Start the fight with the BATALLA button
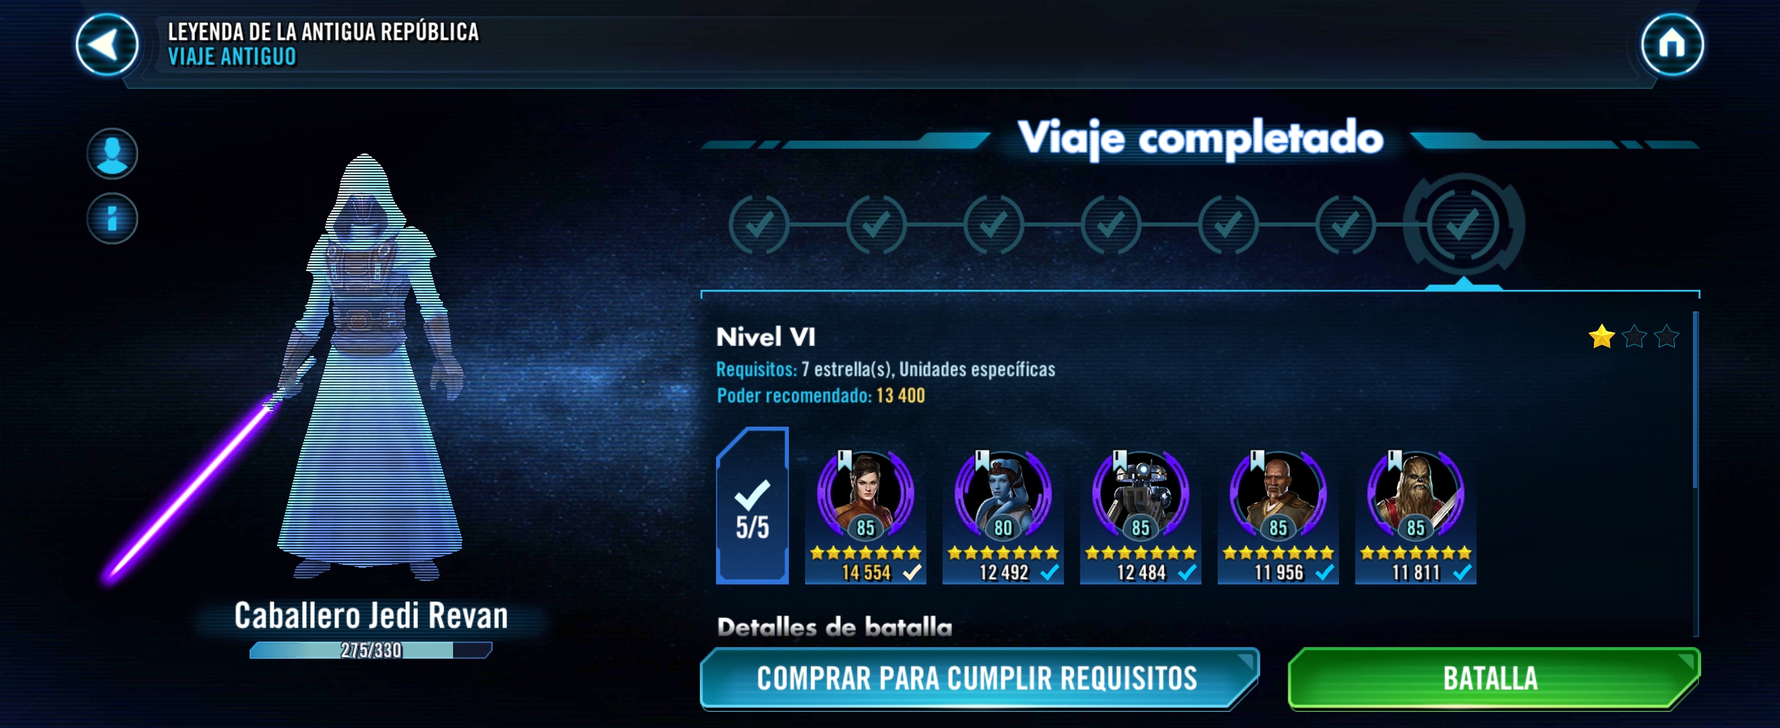1780x728 pixels. 1494,678
